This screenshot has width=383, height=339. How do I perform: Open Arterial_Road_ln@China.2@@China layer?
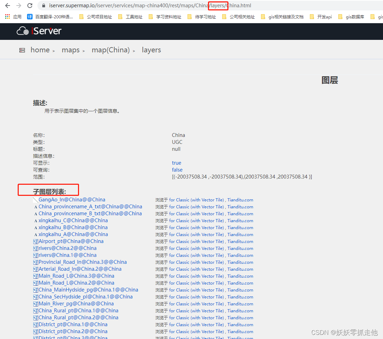(80, 269)
